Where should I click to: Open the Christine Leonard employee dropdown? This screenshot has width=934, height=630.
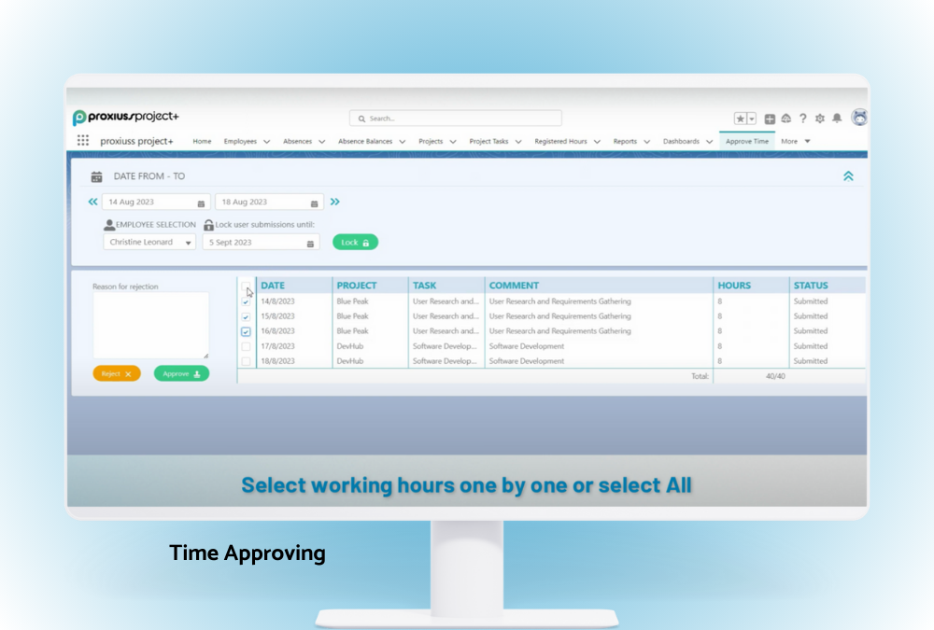[x=149, y=243]
